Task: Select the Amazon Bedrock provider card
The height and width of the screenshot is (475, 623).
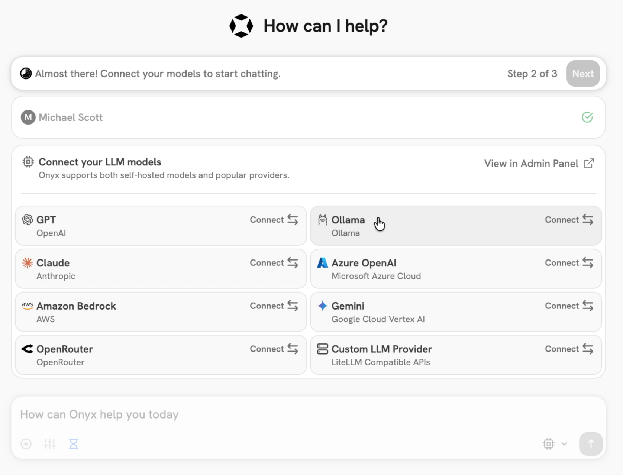Action: [161, 312]
